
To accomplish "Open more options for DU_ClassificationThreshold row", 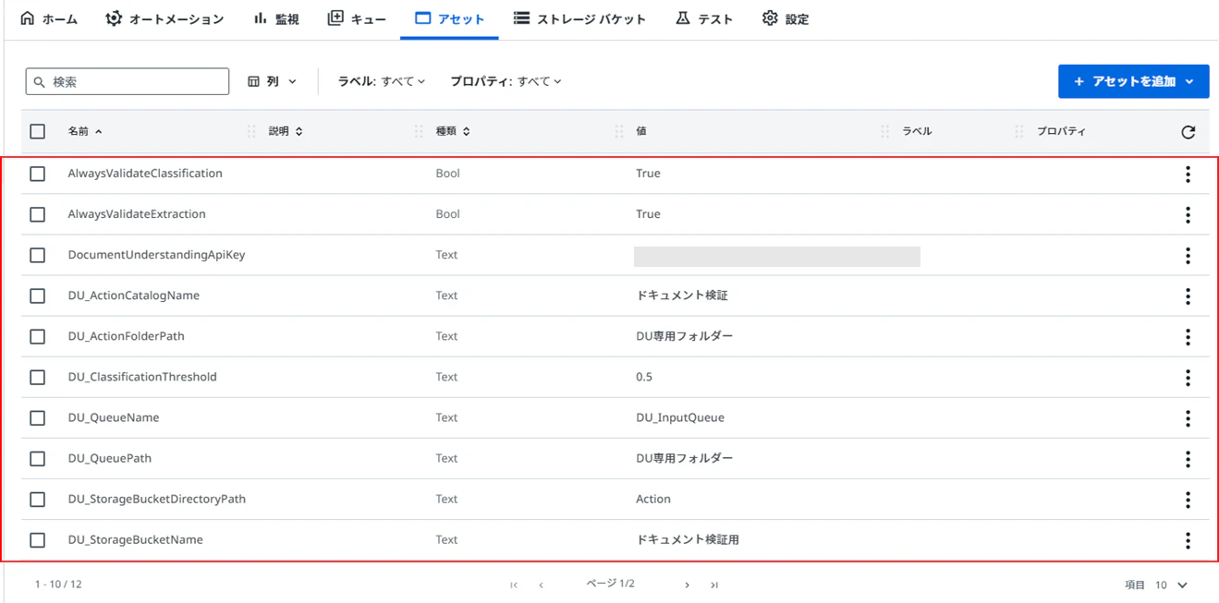I will point(1188,377).
